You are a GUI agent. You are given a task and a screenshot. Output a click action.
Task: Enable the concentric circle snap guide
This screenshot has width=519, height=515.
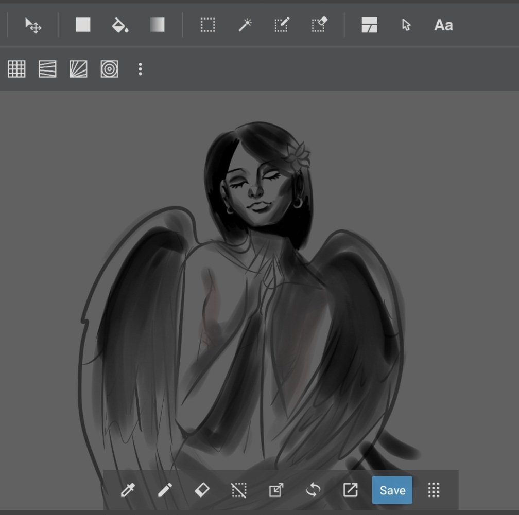pyautogui.click(x=110, y=69)
